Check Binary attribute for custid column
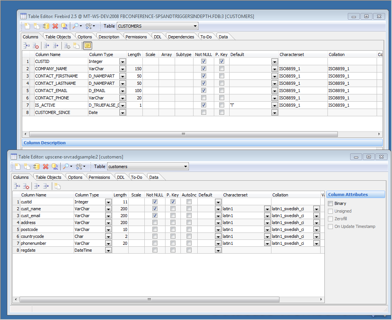The image size is (392, 320). tap(330, 203)
